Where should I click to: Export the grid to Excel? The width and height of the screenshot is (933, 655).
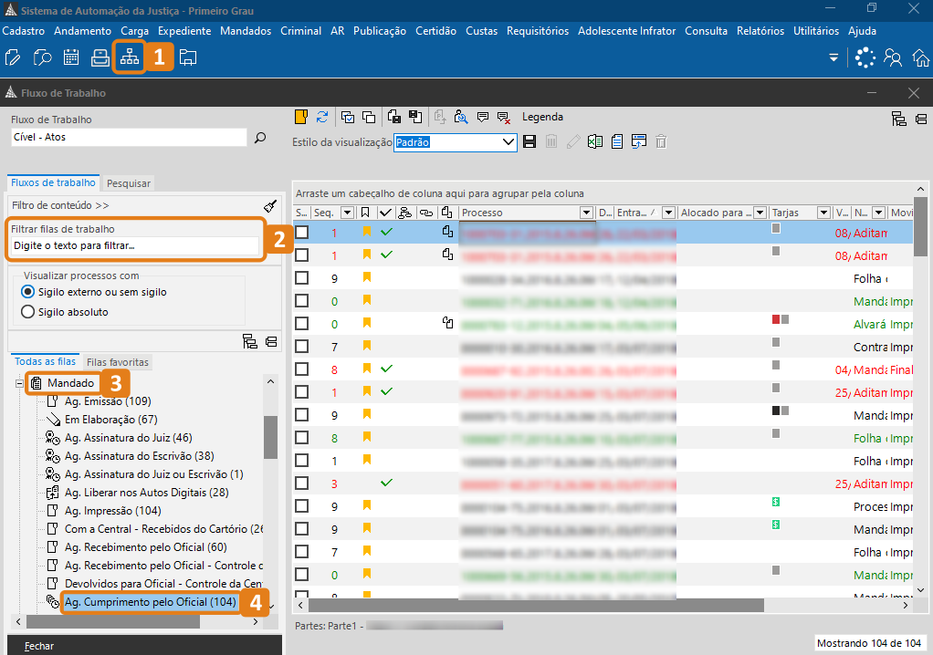pyautogui.click(x=595, y=141)
